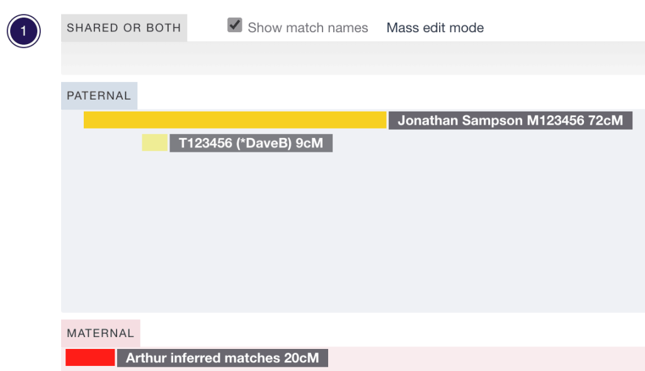Click the checkmark icon beside Show match names

tap(235, 25)
